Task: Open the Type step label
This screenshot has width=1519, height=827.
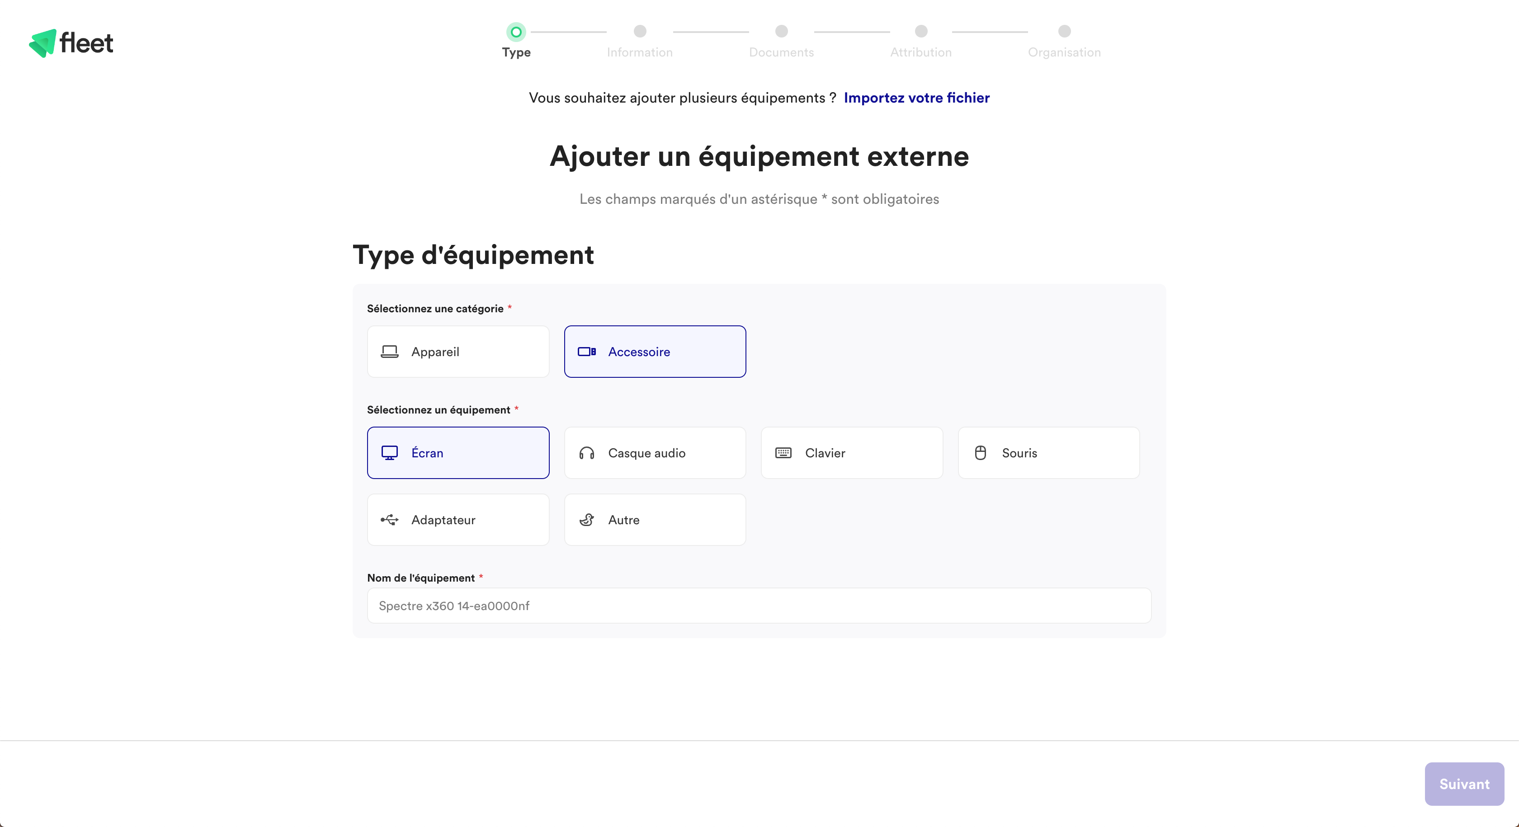Action: [x=517, y=52]
